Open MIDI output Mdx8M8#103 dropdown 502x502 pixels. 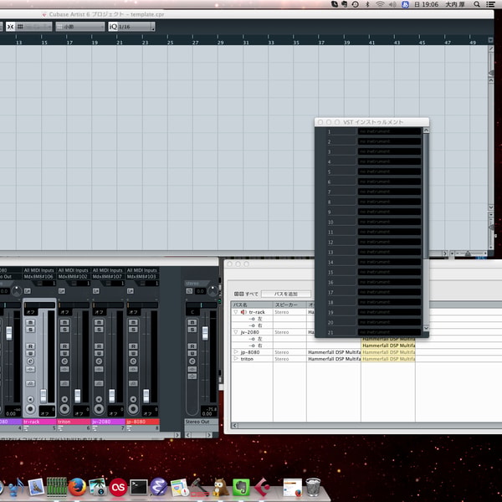141,277
